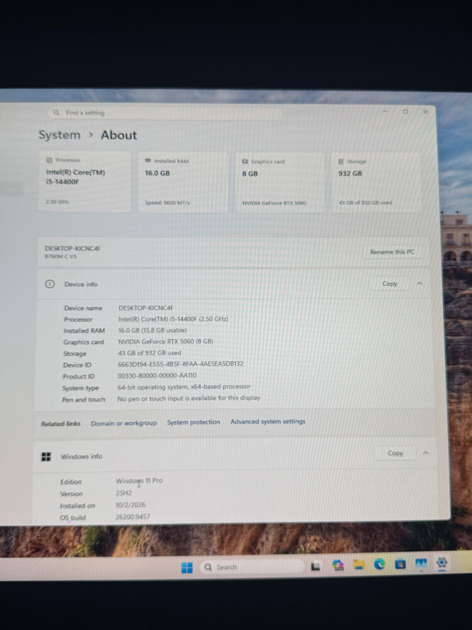
Task: Open the monitor app taskbar icon
Action: point(421,564)
